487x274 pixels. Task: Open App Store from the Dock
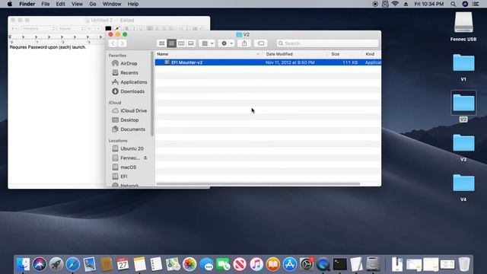click(289, 264)
